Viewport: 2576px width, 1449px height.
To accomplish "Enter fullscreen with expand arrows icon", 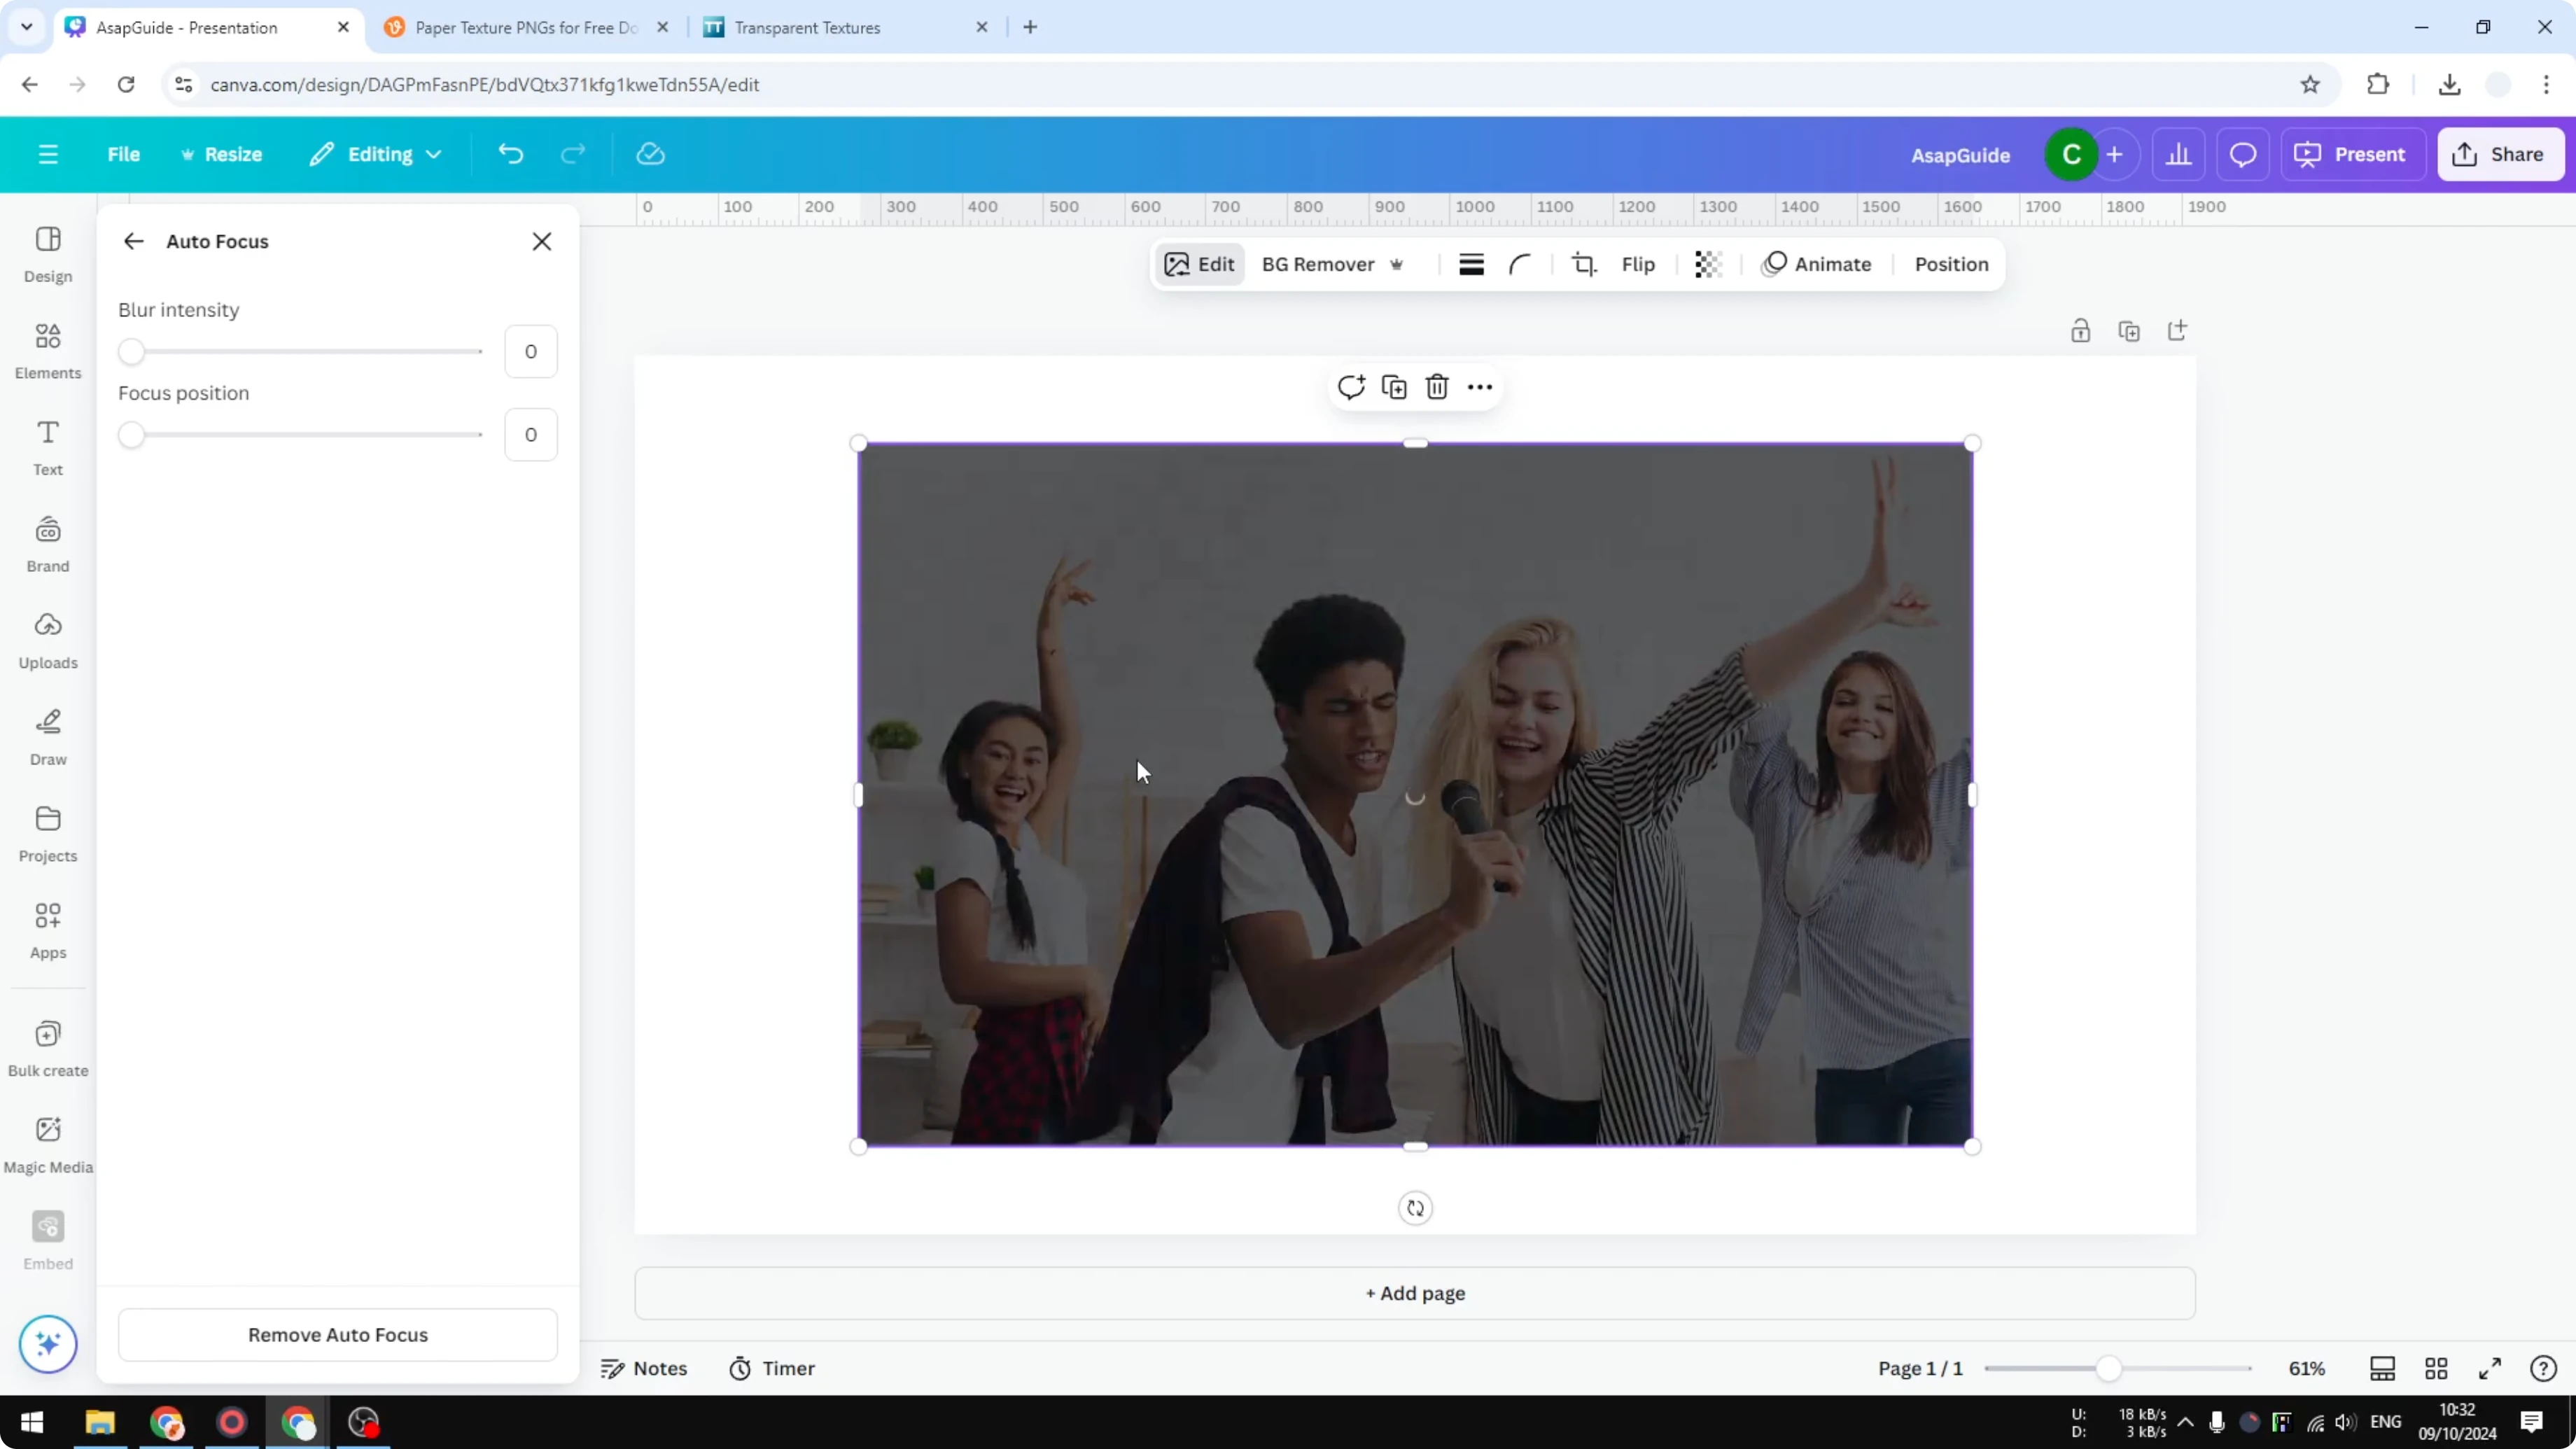I will [x=2490, y=1368].
